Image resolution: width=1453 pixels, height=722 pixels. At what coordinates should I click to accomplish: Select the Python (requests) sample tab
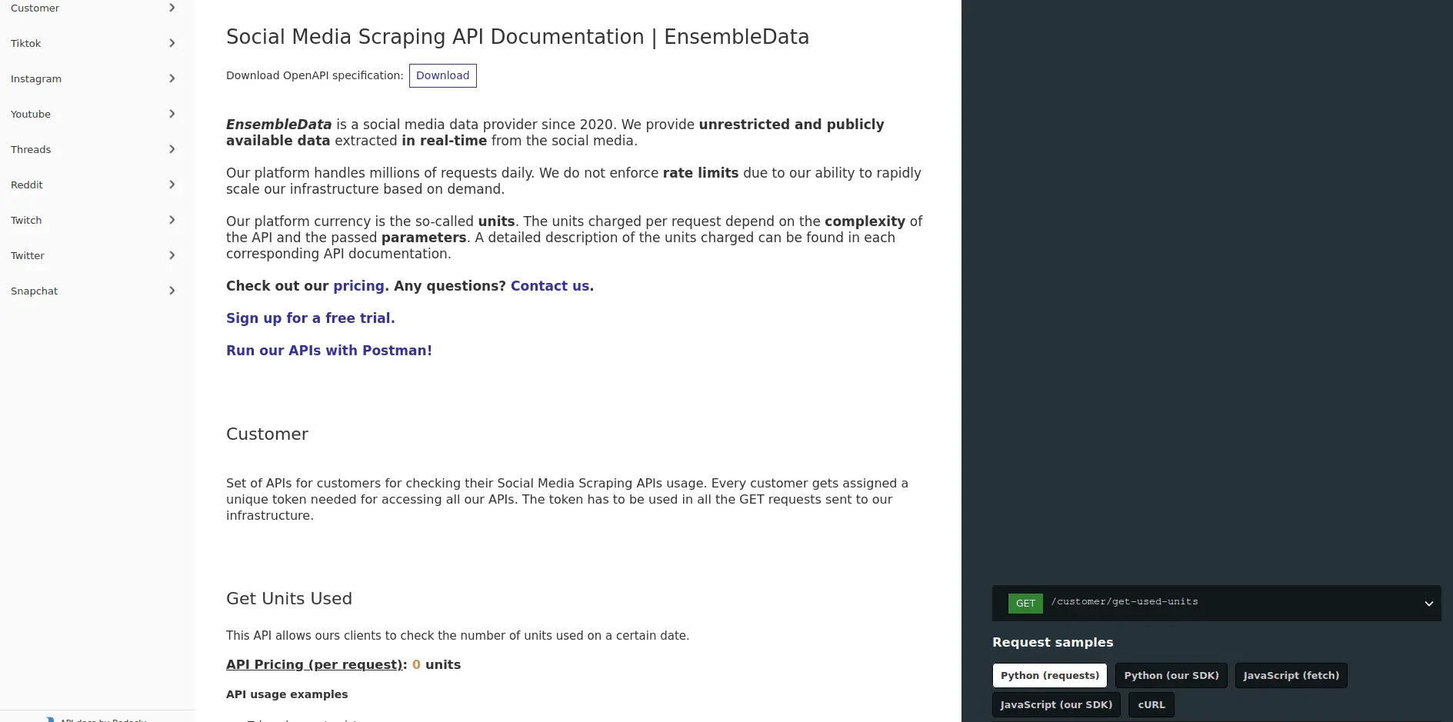(x=1049, y=675)
